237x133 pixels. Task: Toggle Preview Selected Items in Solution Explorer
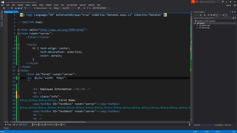[x=226, y=15]
